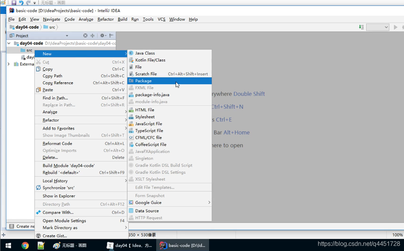Open the File menu

pos(11,19)
